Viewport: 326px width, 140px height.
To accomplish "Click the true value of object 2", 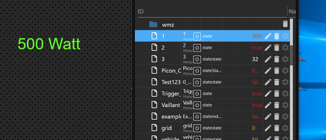I will click(x=257, y=48).
